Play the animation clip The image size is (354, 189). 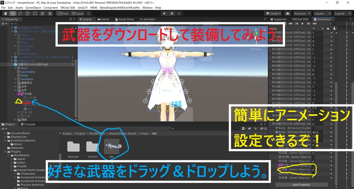(x=302, y=23)
